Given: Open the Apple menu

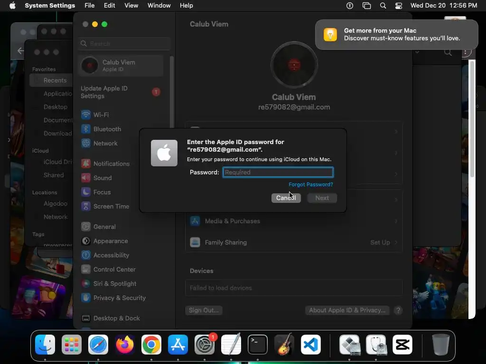Looking at the screenshot, I should click(x=12, y=6).
